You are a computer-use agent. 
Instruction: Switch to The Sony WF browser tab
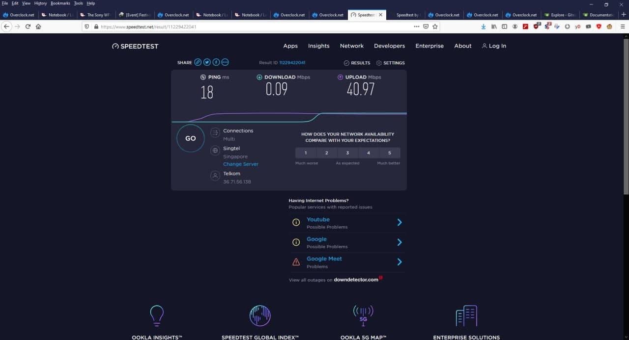click(97, 15)
